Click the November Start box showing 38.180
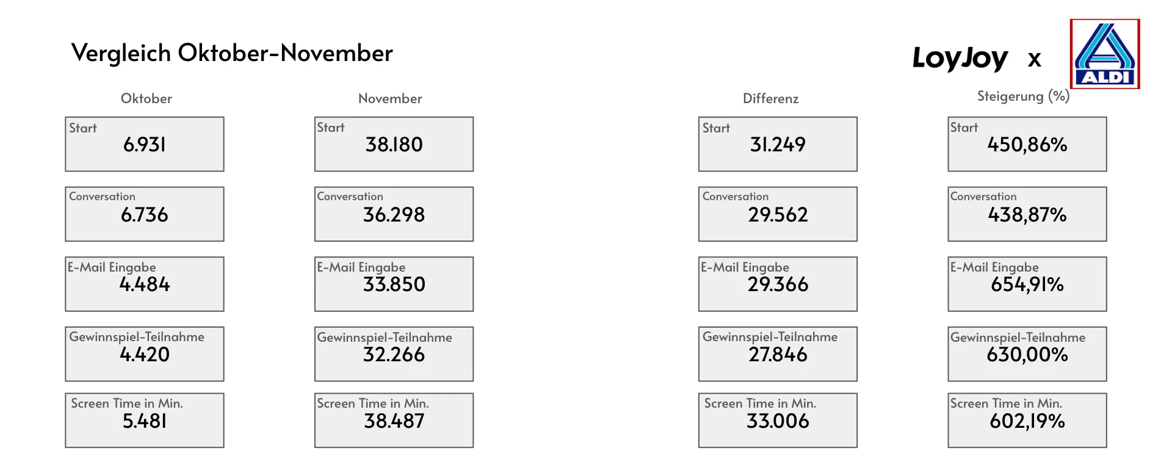Screen dimensions: 1161x476 pyautogui.click(x=394, y=144)
